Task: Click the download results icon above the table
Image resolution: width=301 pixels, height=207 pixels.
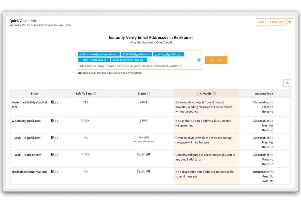Action: click(287, 83)
